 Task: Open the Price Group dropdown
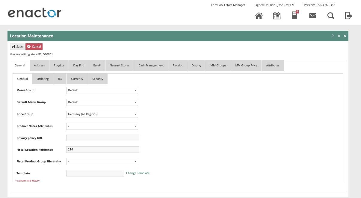102,114
